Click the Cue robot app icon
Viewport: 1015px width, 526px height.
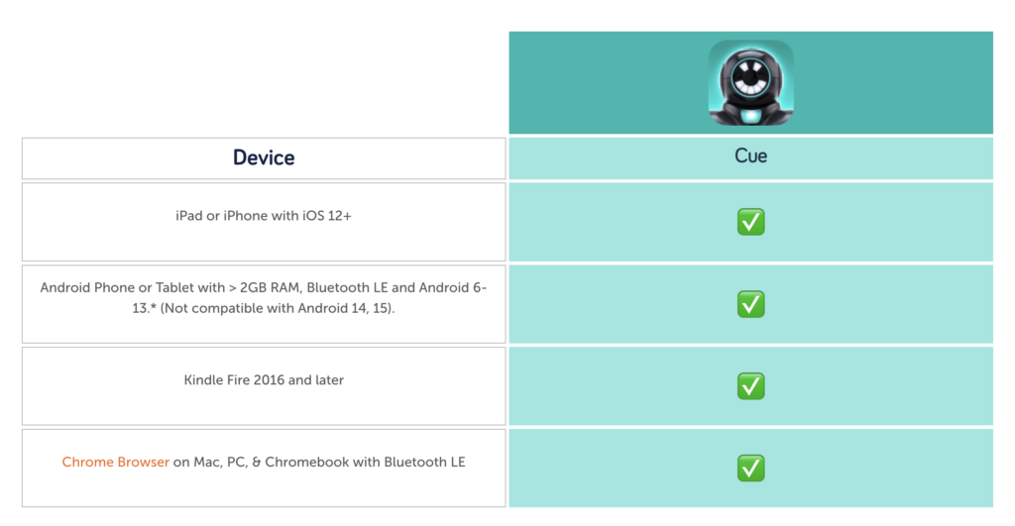click(x=750, y=82)
